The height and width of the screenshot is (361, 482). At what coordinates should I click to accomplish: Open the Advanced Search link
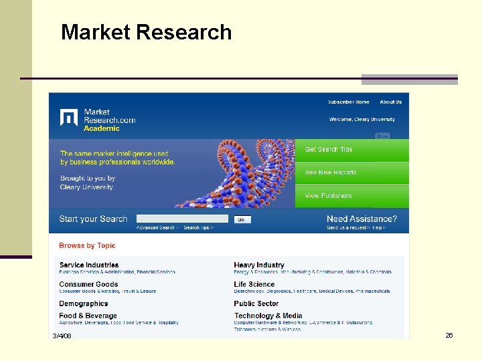click(157, 228)
